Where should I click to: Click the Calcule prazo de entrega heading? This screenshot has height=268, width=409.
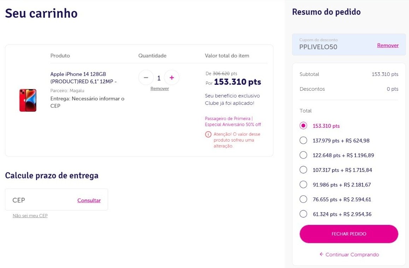click(x=52, y=175)
